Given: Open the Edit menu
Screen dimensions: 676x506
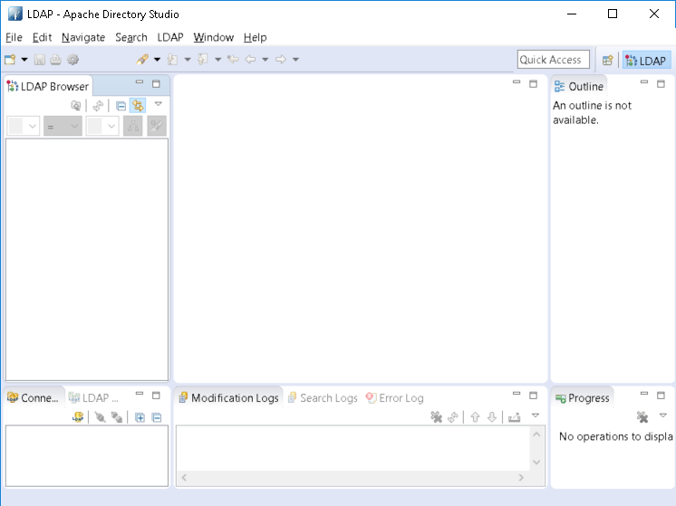Looking at the screenshot, I should 43,37.
